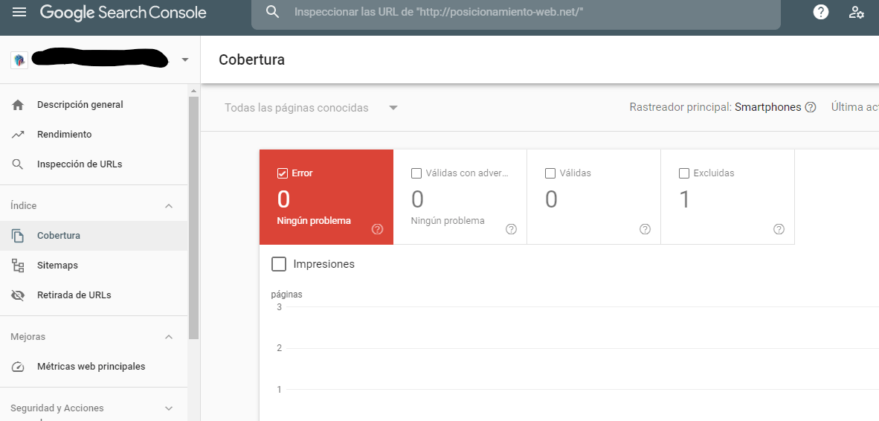Click Rastreador principal: Smartphones text
The image size is (879, 421).
click(715, 107)
